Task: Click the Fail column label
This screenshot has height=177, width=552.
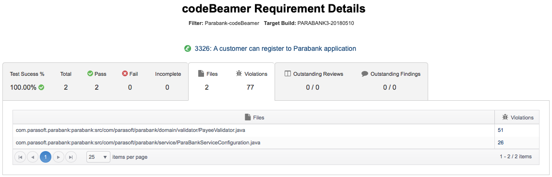Action: coord(134,74)
